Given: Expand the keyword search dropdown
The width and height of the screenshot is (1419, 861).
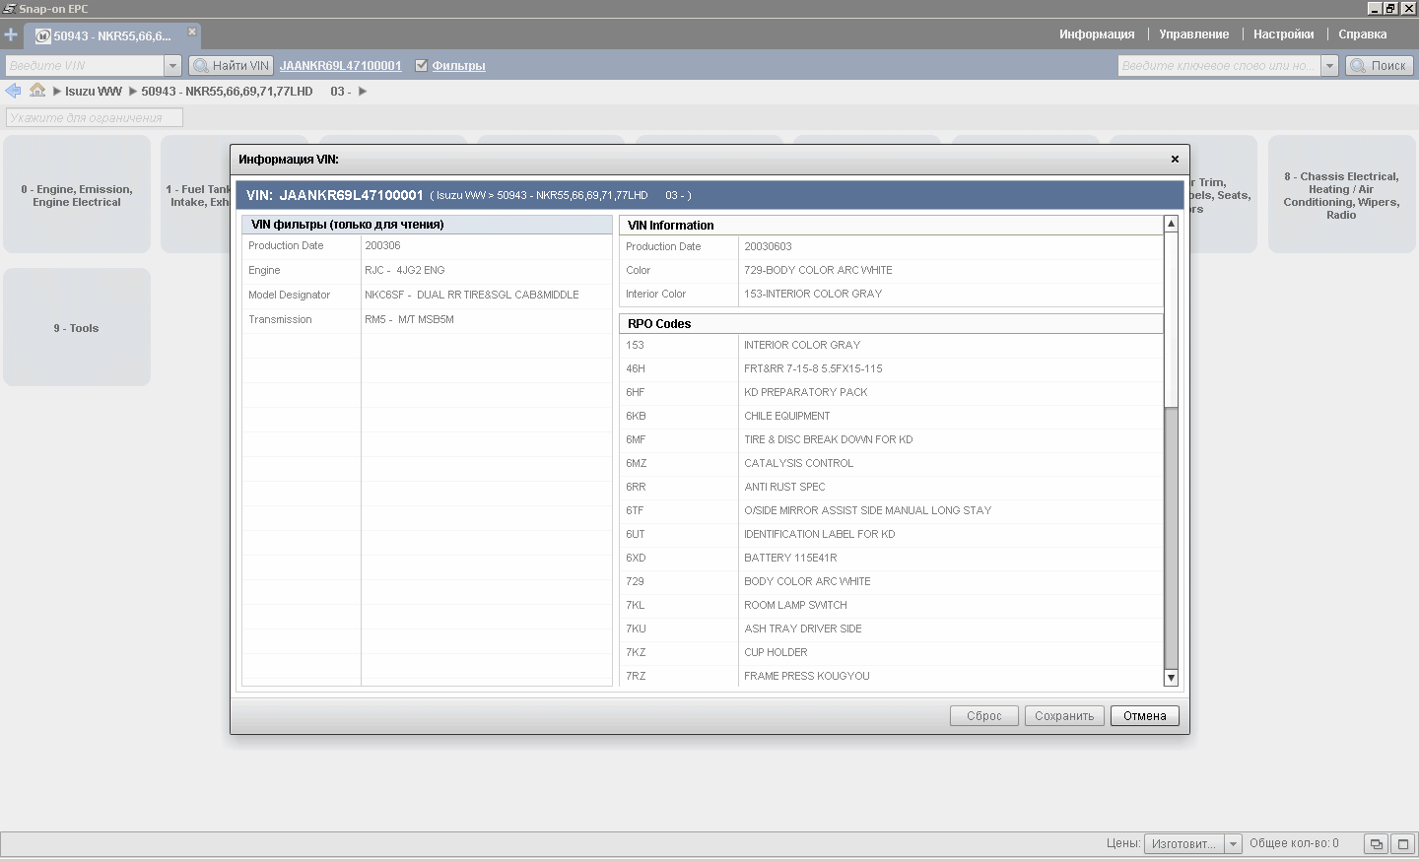Looking at the screenshot, I should point(1329,66).
